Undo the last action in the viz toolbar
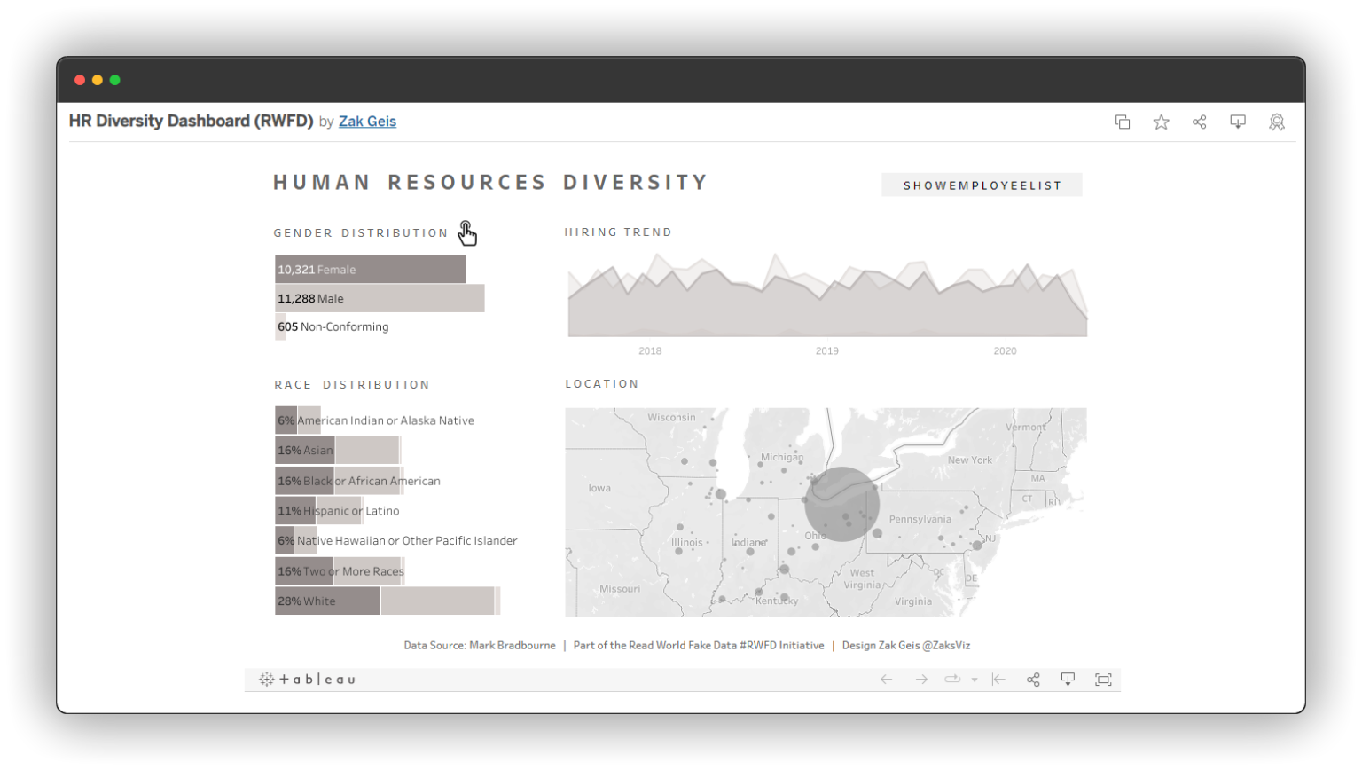Image resolution: width=1362 pixels, height=770 pixels. coord(886,679)
